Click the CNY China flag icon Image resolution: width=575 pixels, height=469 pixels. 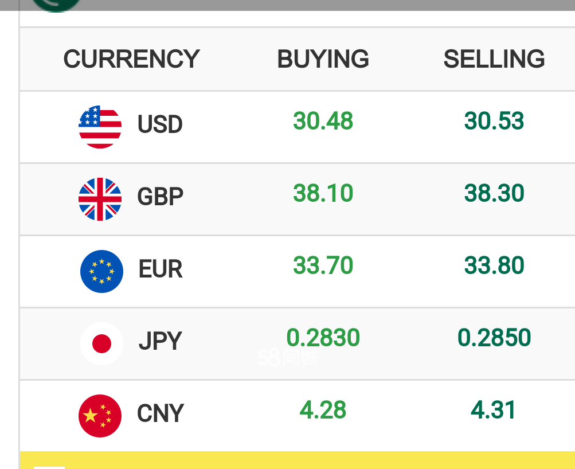point(100,416)
